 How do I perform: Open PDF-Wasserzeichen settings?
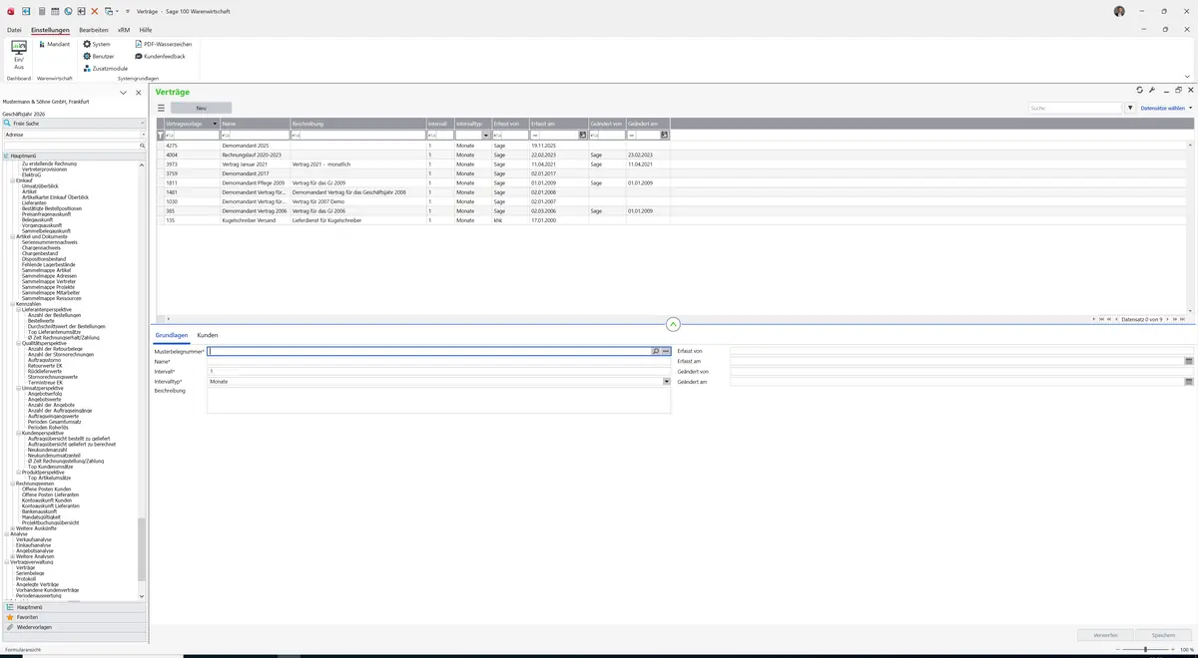(163, 45)
